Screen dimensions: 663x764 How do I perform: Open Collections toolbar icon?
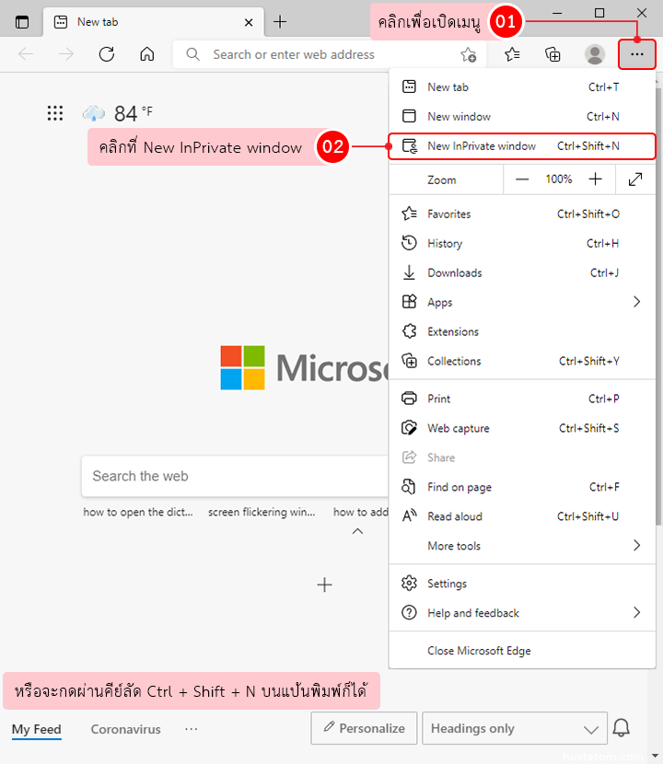point(552,54)
